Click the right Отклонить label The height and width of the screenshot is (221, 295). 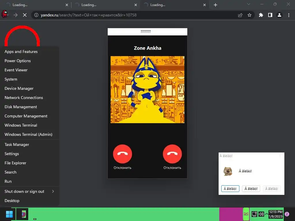click(172, 168)
